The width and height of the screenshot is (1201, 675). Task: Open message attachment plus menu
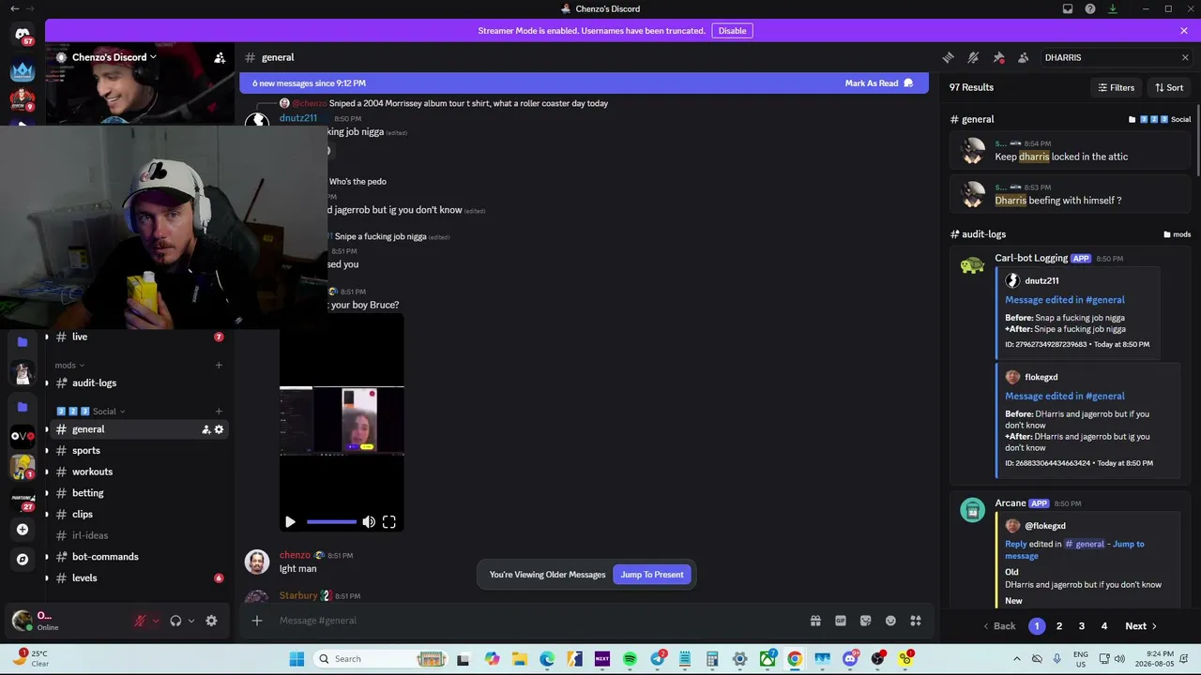pos(257,621)
